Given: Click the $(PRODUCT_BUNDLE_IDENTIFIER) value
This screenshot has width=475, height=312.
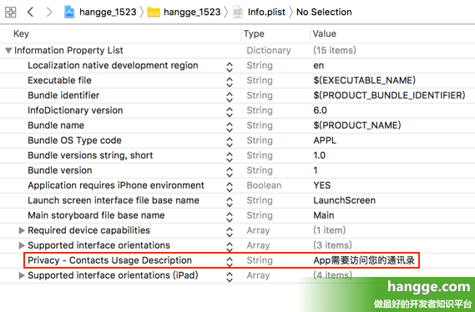Looking at the screenshot, I should [389, 95].
